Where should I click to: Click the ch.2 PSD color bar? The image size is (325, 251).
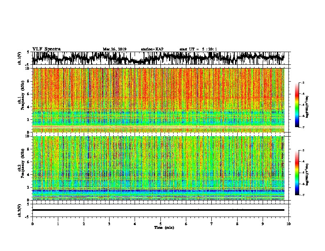(297, 173)
